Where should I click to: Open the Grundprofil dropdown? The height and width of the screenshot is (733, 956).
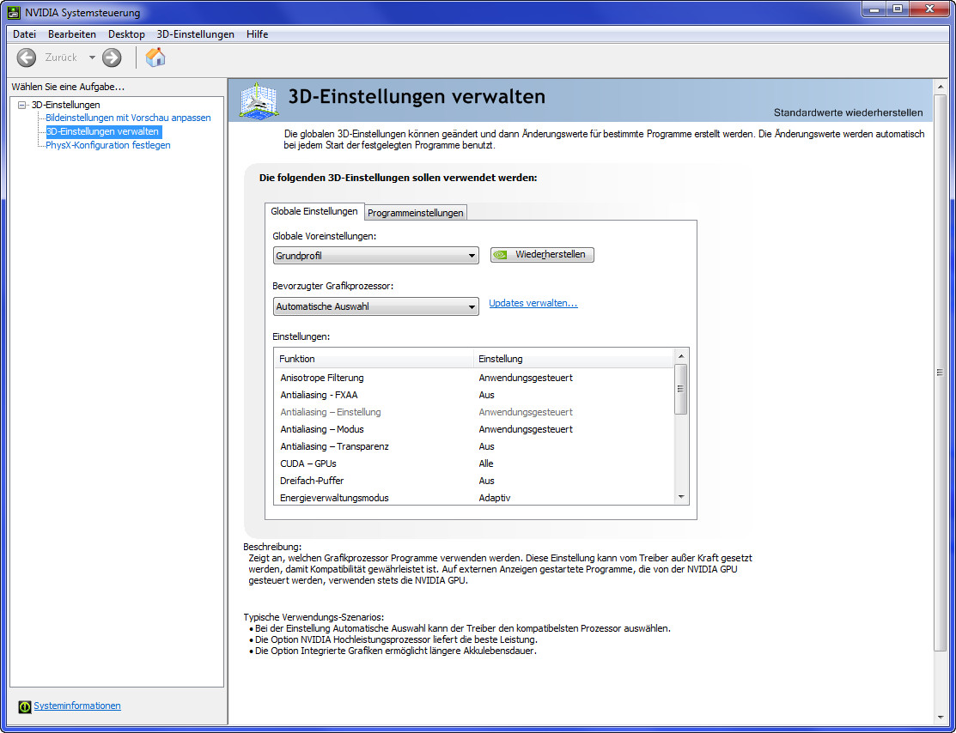pyautogui.click(x=376, y=255)
